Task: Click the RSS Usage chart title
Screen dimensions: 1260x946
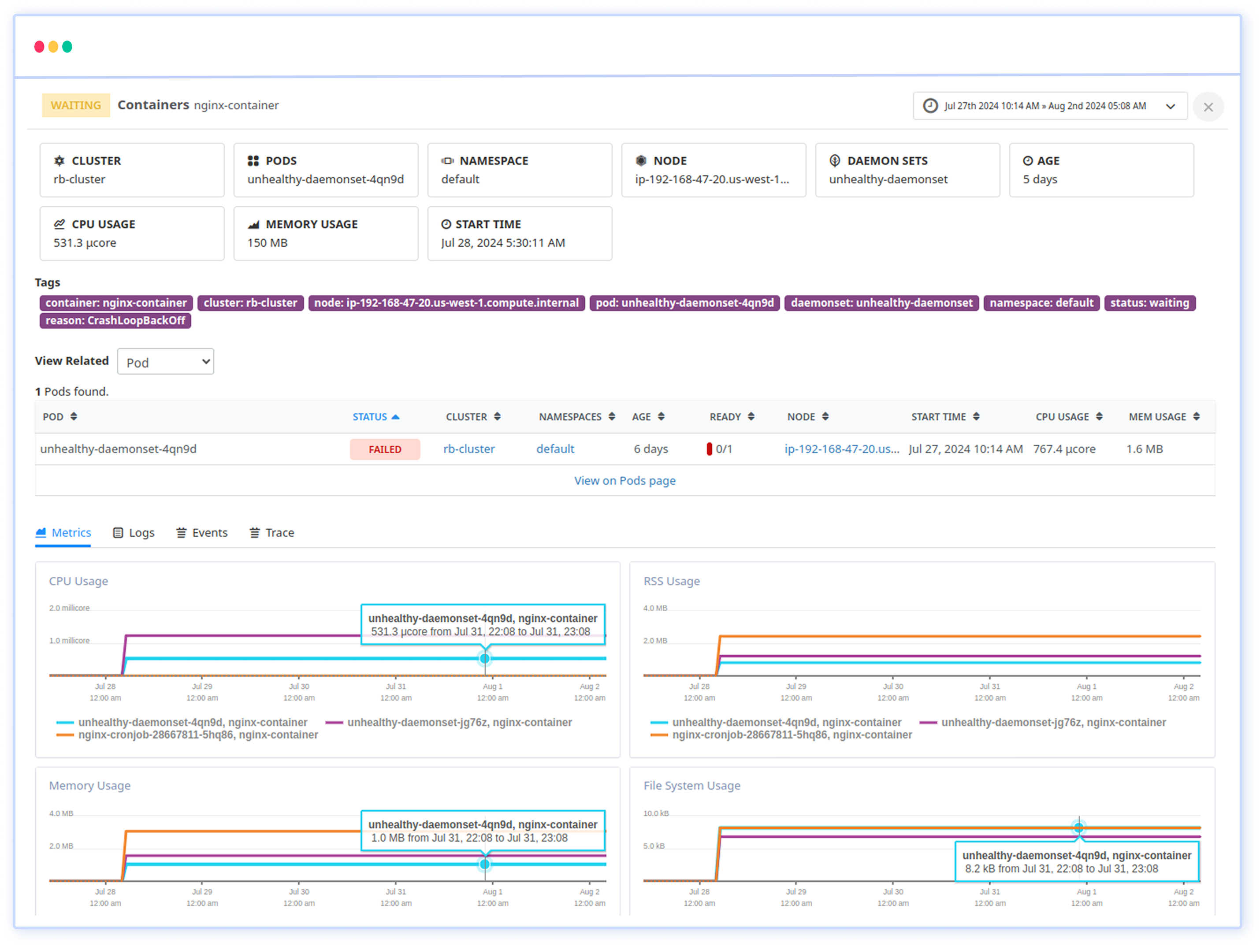Action: [x=672, y=582]
